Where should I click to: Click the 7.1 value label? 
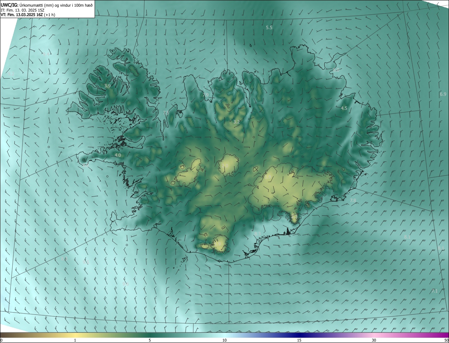click(435, 291)
